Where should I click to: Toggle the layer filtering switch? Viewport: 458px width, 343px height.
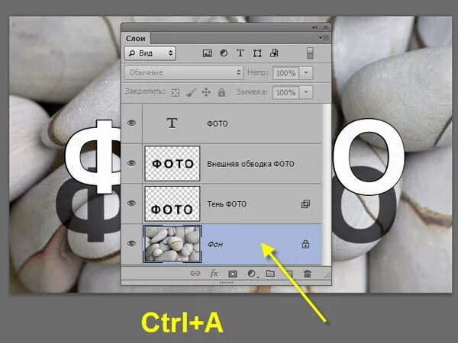click(x=310, y=53)
